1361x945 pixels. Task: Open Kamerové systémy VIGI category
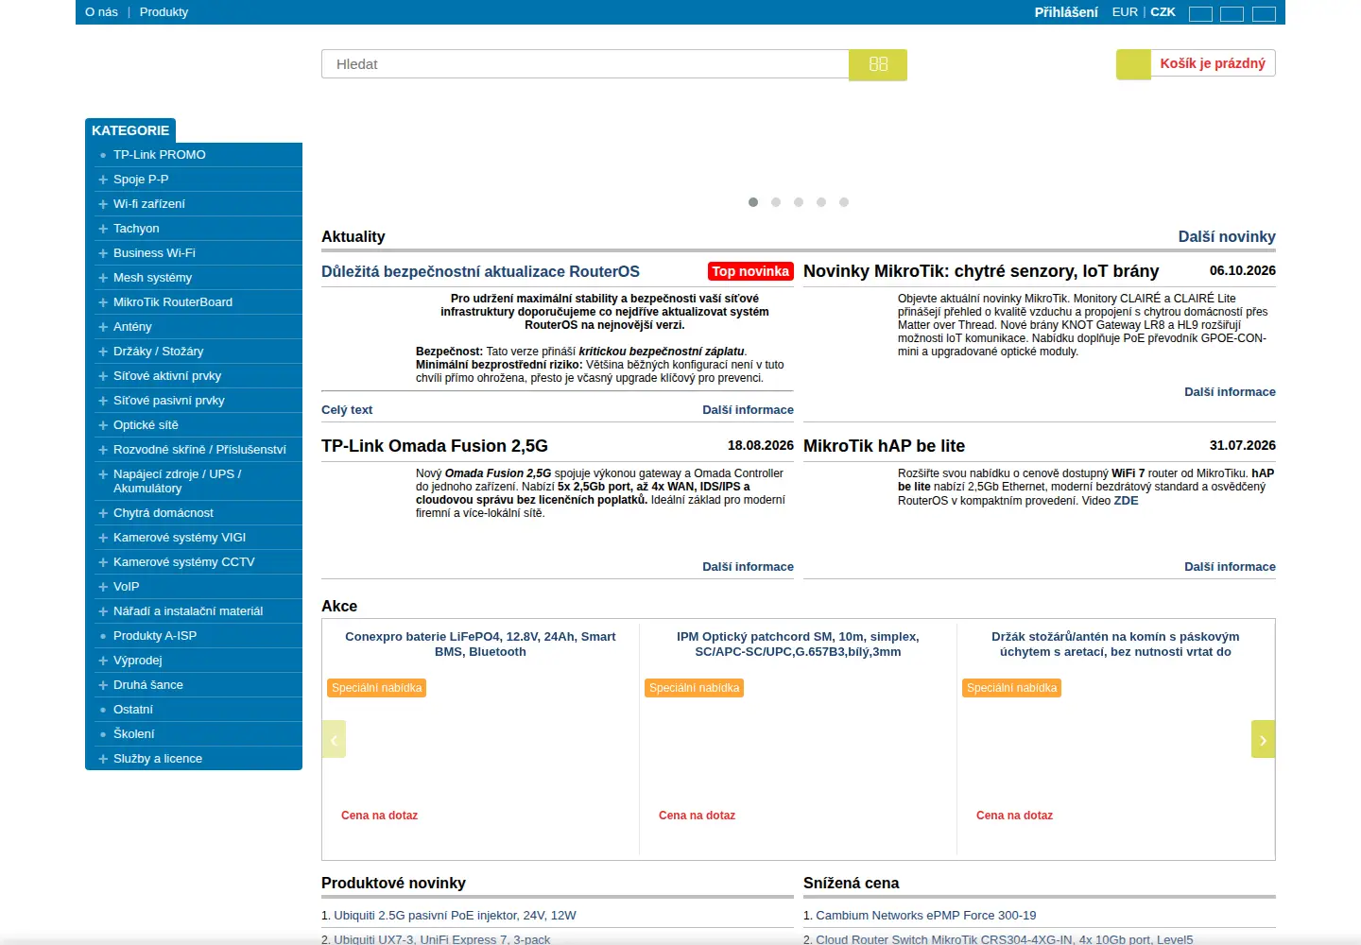point(180,538)
